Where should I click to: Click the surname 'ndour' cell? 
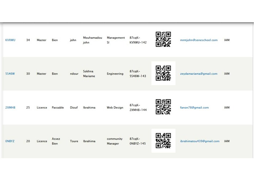pyautogui.click(x=74, y=74)
